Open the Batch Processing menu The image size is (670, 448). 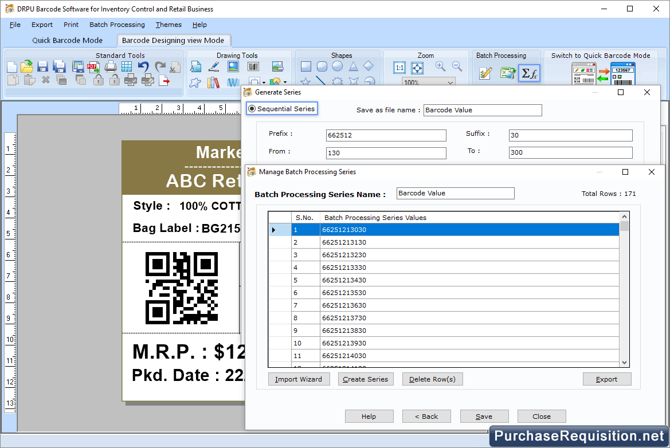click(117, 25)
